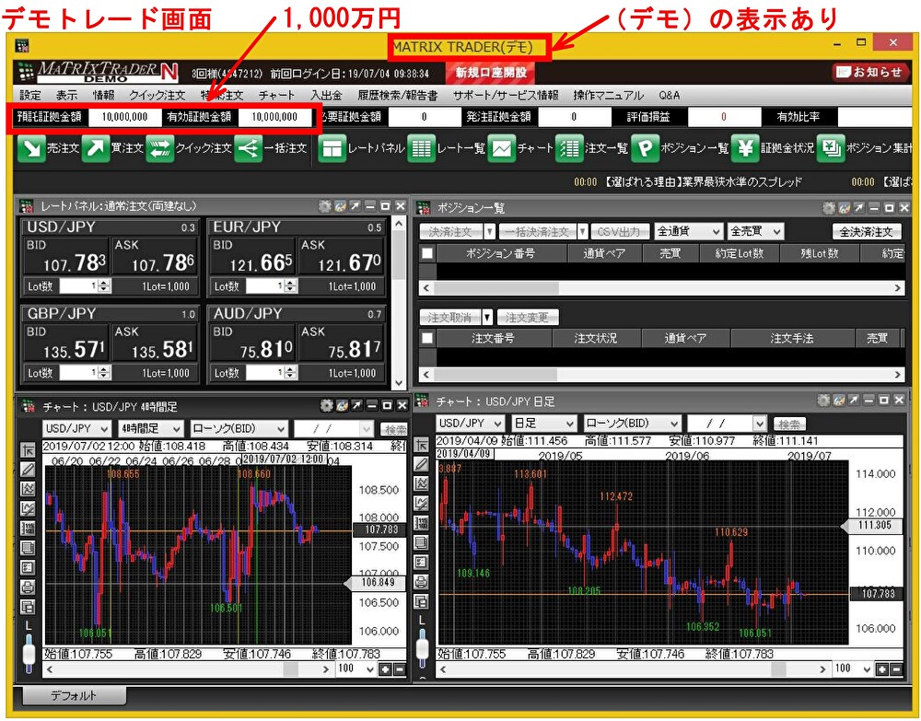The width and height of the screenshot is (921, 721).
Task: Expand the arrow next to the 決済注文 button
Action: pyautogui.click(x=489, y=232)
